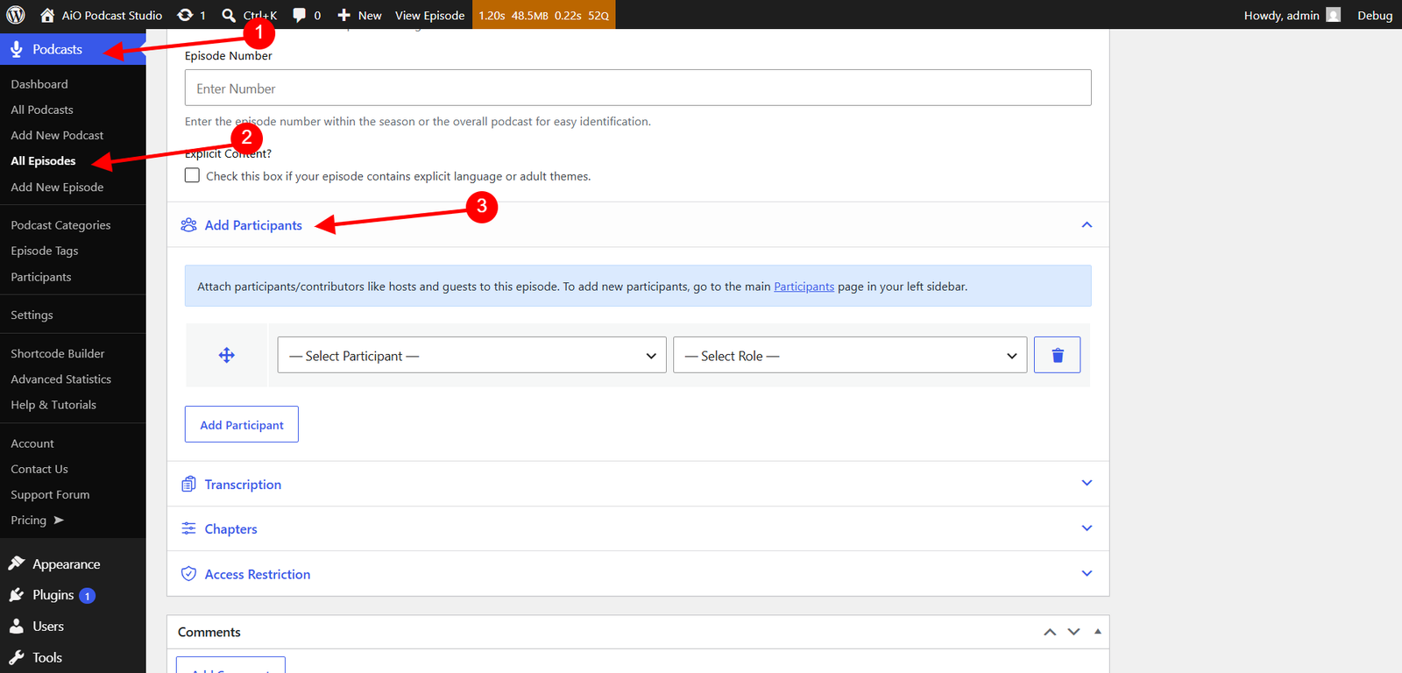The height and width of the screenshot is (673, 1402).
Task: Click the Pricing arrow icon
Action: coord(59,520)
